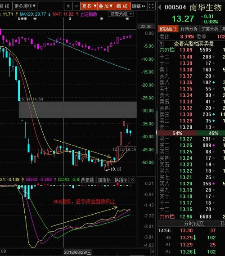Image resolution: width=225 pixels, height=256 pixels.
Task: Toggle fullscreen chart view icon
Action: point(151,6)
